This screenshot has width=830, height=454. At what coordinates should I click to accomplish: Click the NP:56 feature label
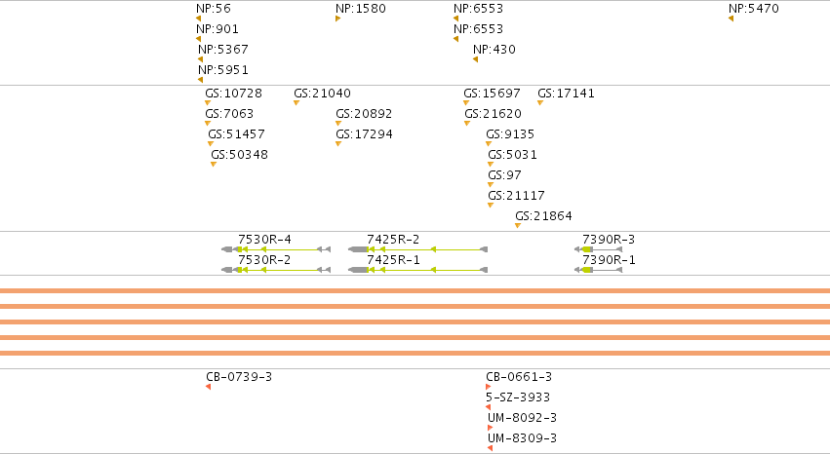[214, 9]
